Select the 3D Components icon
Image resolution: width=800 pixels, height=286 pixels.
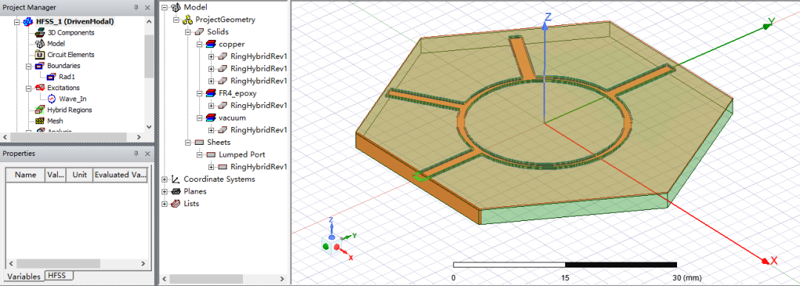pyautogui.click(x=40, y=33)
